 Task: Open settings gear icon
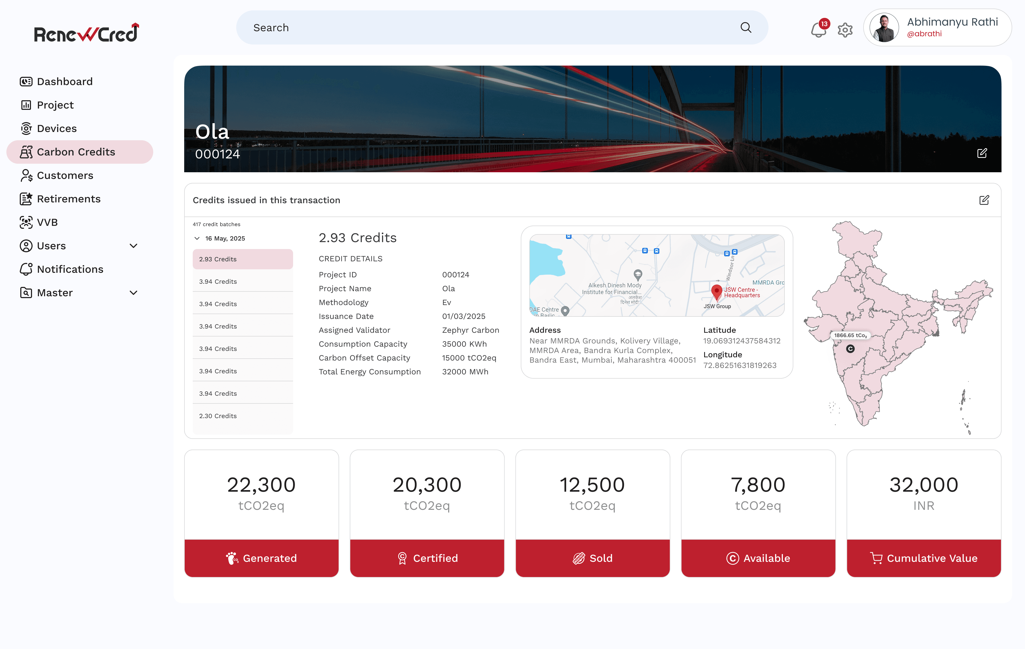845,30
